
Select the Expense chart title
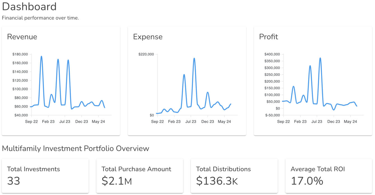(x=148, y=37)
